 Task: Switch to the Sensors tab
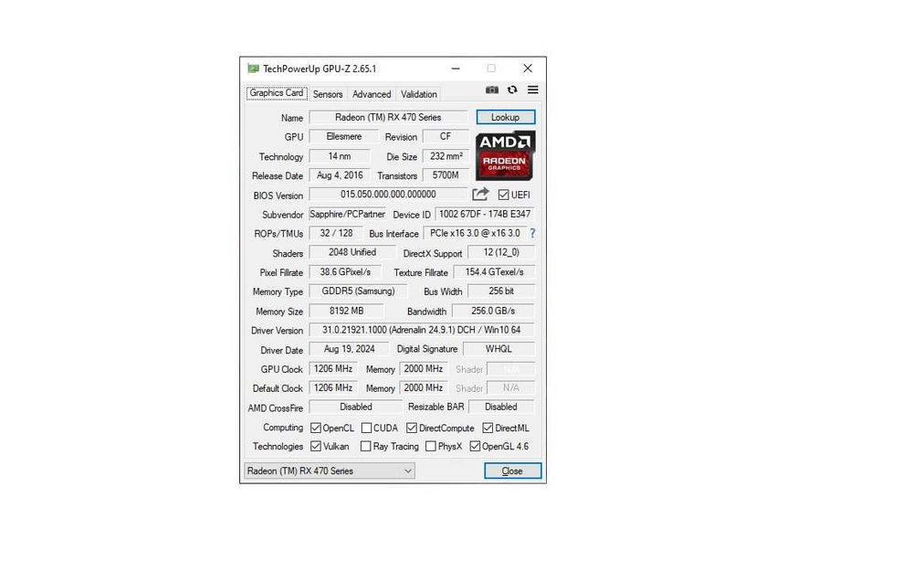coord(328,94)
